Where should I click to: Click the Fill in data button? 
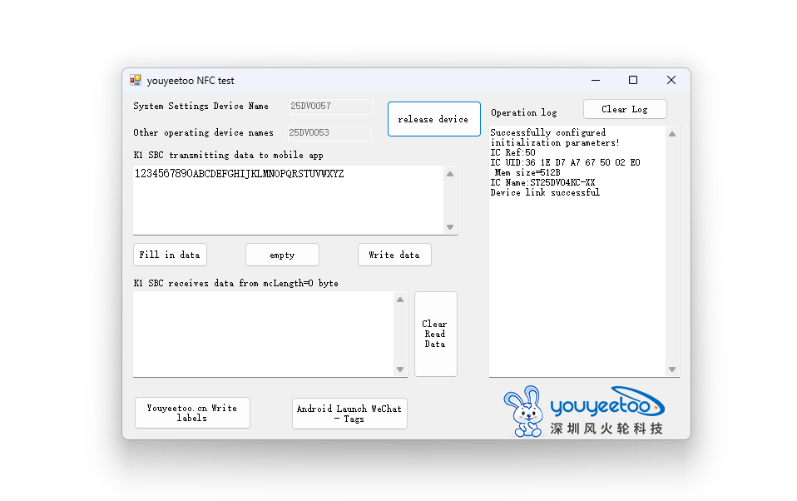pyautogui.click(x=170, y=255)
